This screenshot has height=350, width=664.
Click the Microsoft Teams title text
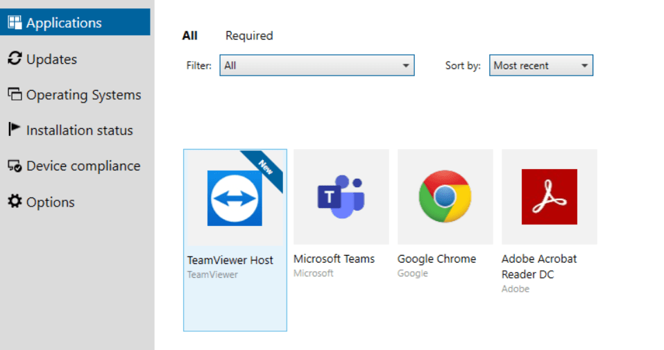334,259
